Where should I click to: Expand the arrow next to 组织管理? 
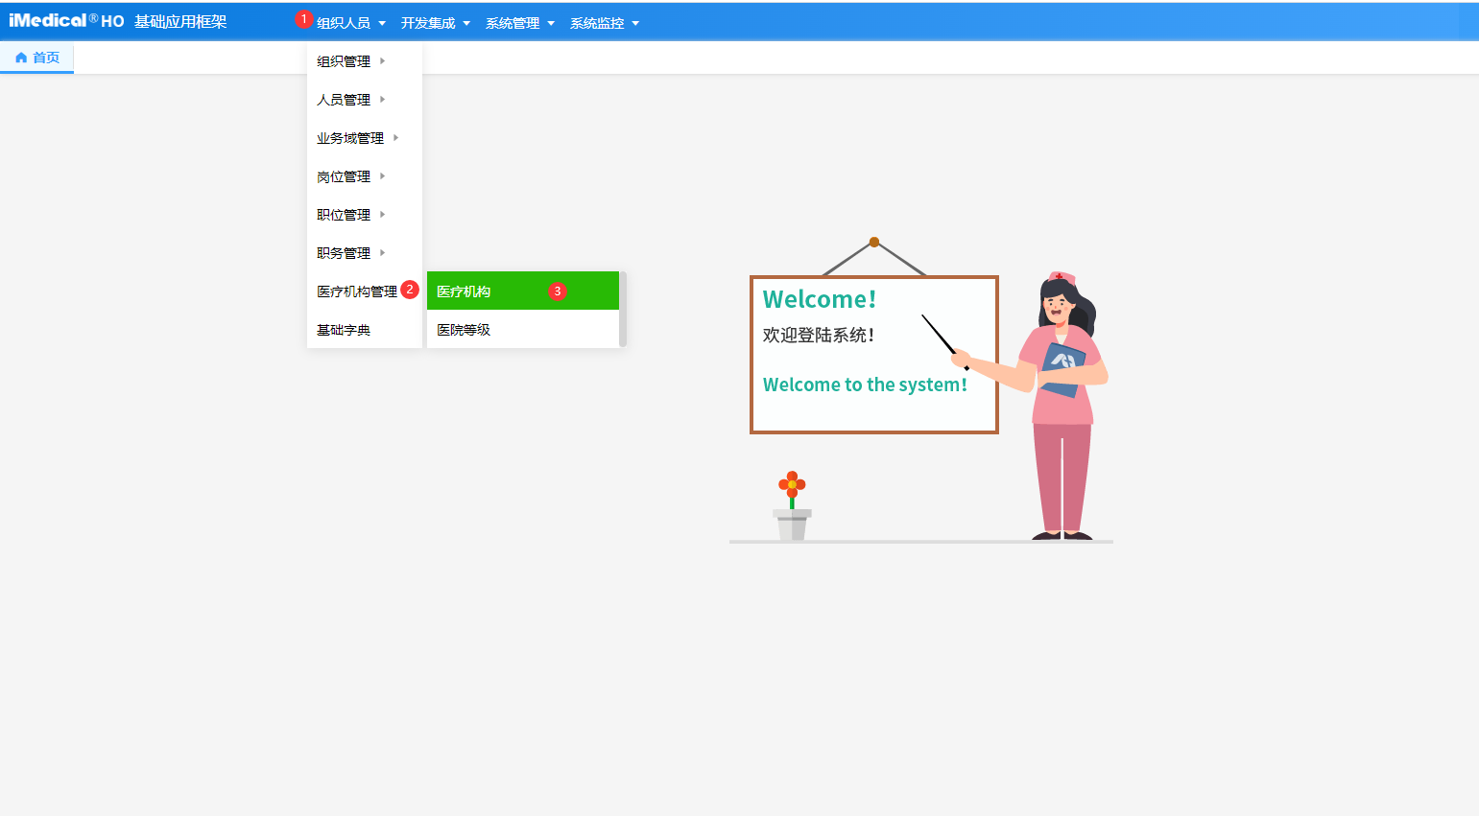pyautogui.click(x=382, y=61)
